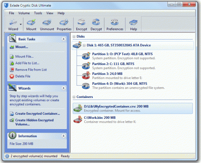The image size is (201, 163).
Task: Open the Volume menu
Action: click(24, 13)
